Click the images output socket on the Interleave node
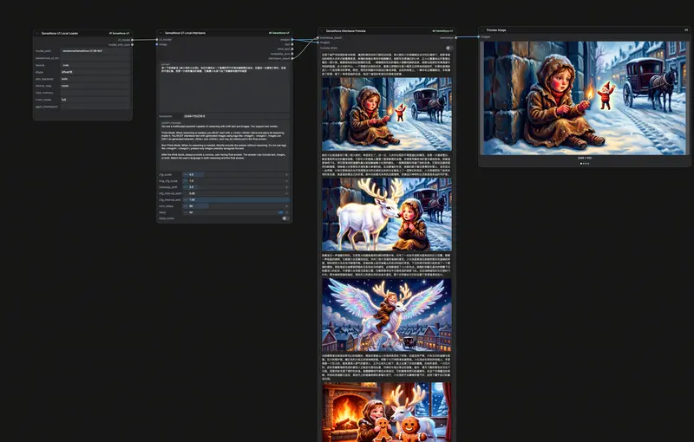This screenshot has width=694, height=442. tap(292, 39)
